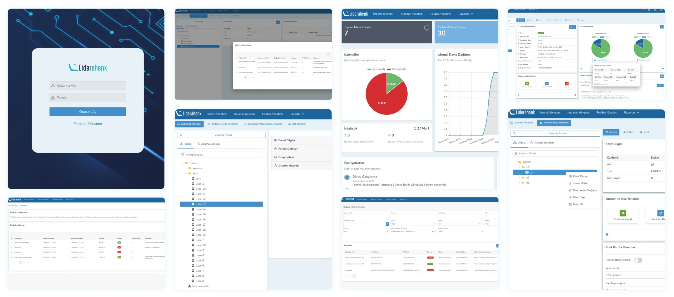This screenshot has height=297, width=674.
Task: Expand the Ankara folder node
Action: 186,169
